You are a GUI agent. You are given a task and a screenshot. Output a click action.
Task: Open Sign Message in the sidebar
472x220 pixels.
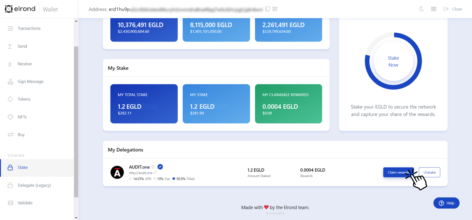pyautogui.click(x=37, y=81)
